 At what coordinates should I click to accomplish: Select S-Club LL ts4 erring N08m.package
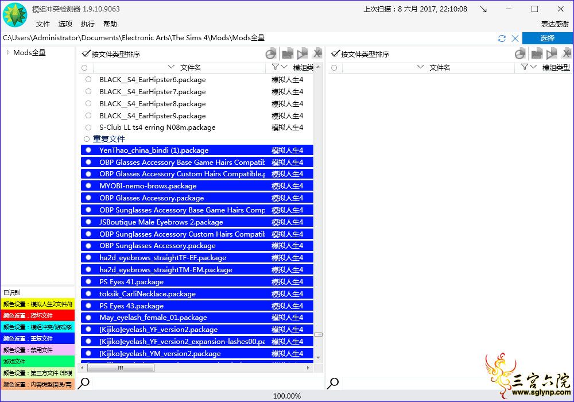click(x=197, y=127)
